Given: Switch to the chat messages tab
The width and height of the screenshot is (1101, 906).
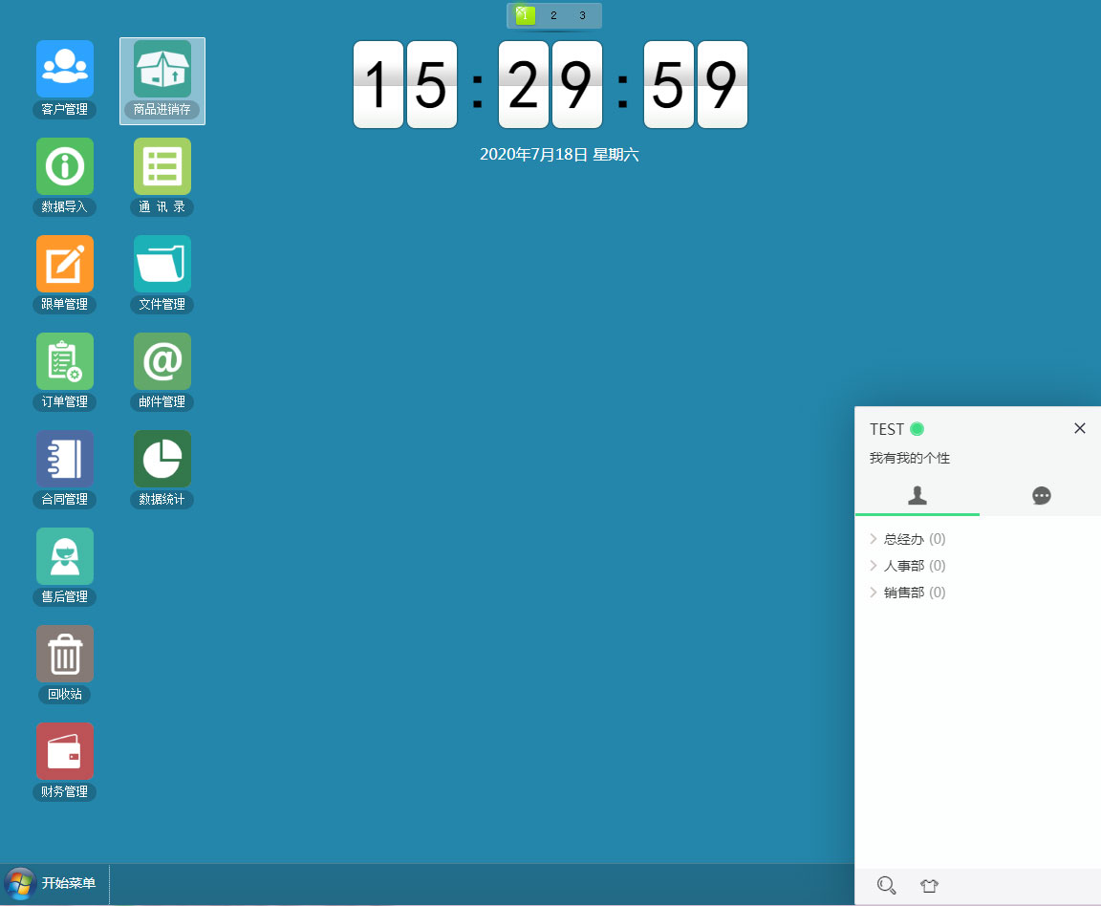Looking at the screenshot, I should coord(1041,495).
